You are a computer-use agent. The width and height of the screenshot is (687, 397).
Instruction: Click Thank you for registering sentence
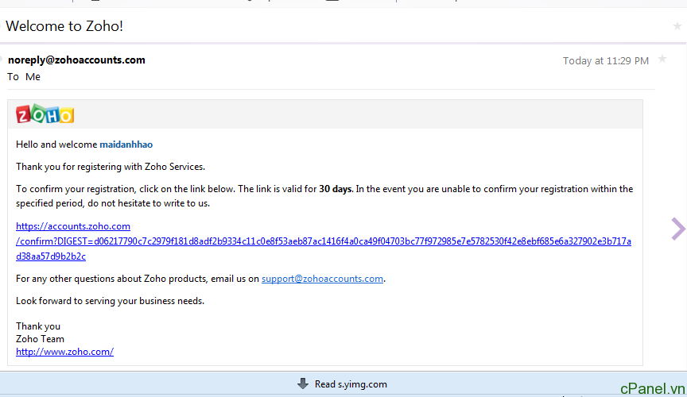click(x=111, y=167)
